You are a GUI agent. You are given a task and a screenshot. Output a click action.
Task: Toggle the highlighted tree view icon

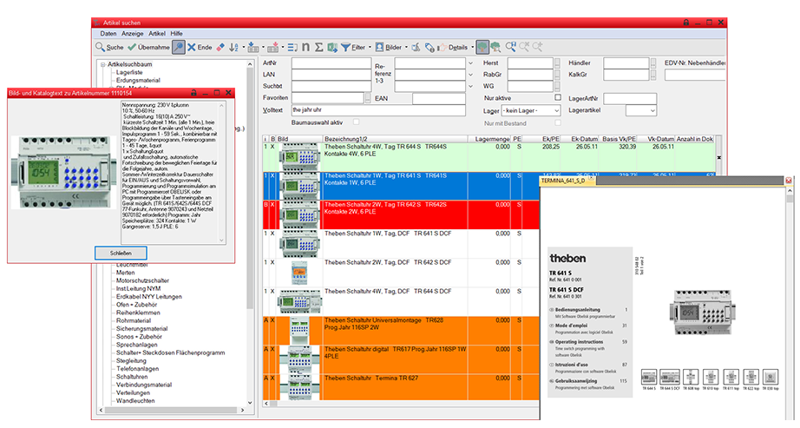(x=482, y=48)
